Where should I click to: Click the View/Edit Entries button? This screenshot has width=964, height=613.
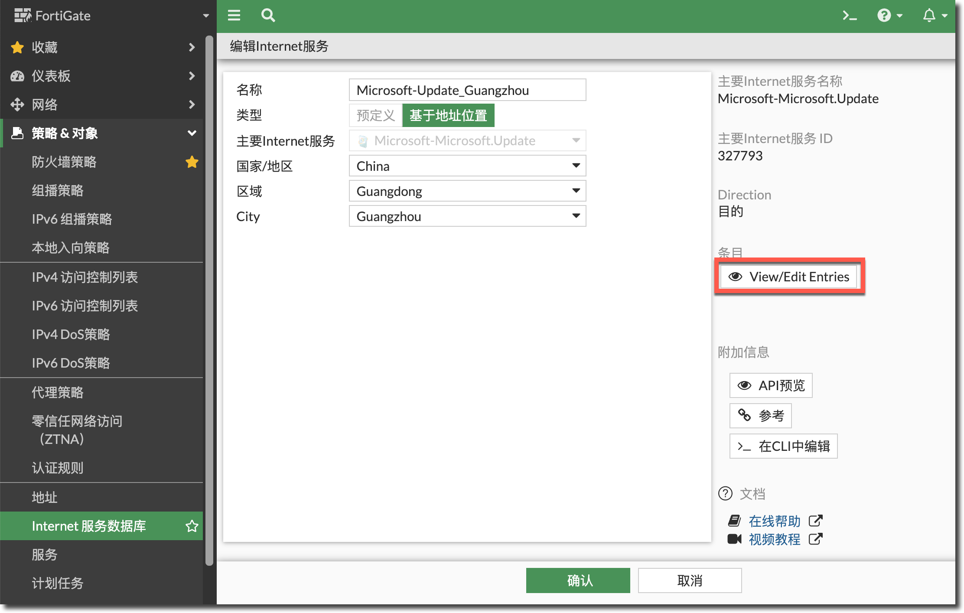[x=788, y=277]
